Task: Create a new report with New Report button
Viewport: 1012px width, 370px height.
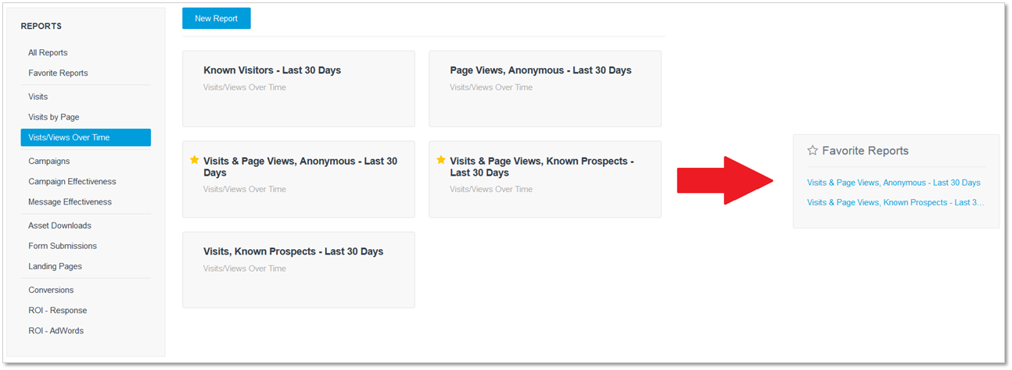Action: coord(217,19)
